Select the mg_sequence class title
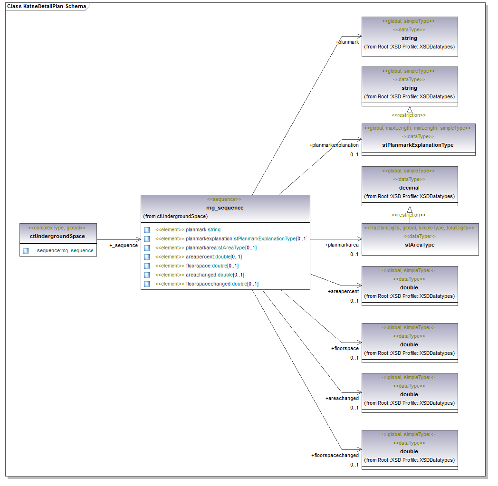Screen dimensions: 498x486 (225, 208)
